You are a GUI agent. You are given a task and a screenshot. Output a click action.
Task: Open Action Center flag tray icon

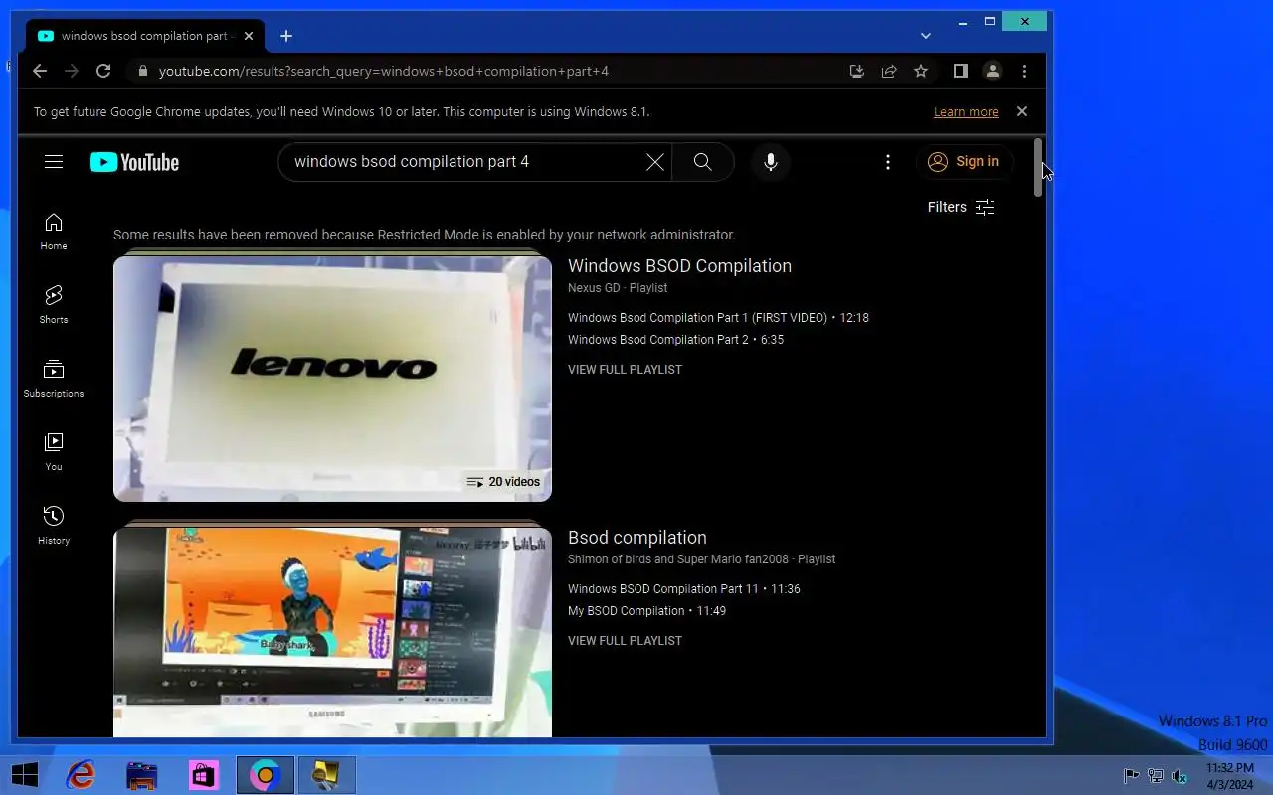[1132, 776]
